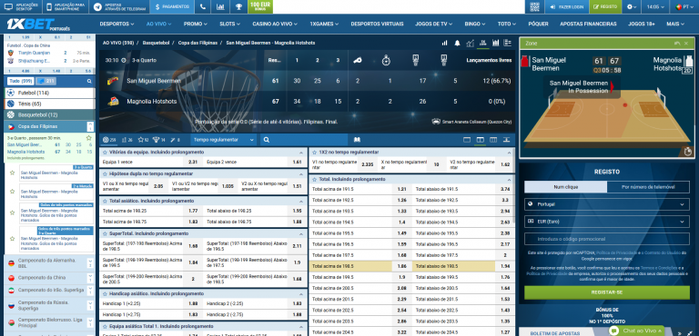Click the promo code input field
Screen dimensions: 699x336
click(x=607, y=239)
